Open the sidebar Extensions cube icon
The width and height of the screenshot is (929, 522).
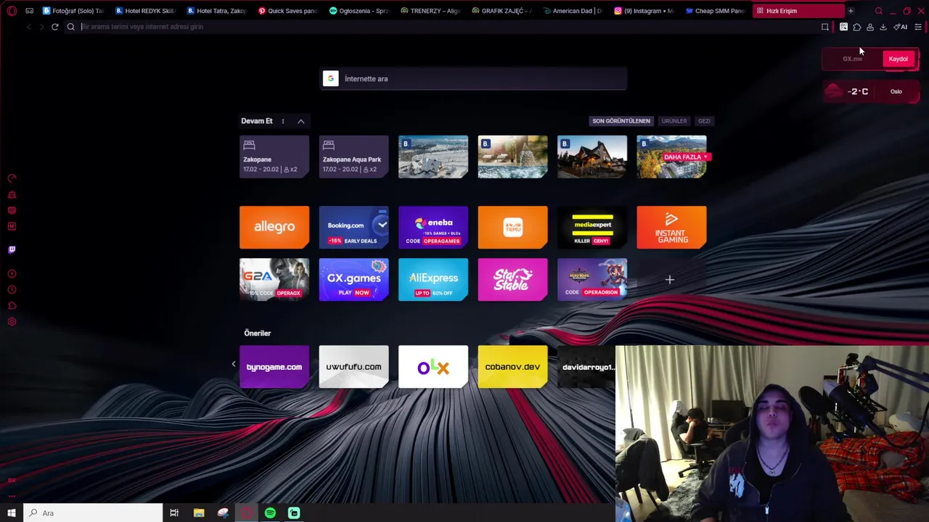(x=12, y=306)
